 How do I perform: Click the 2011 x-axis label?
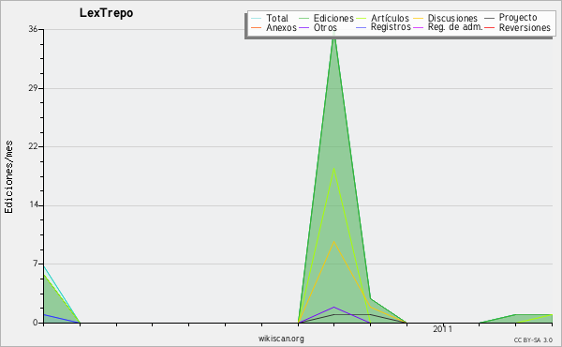[x=443, y=328]
